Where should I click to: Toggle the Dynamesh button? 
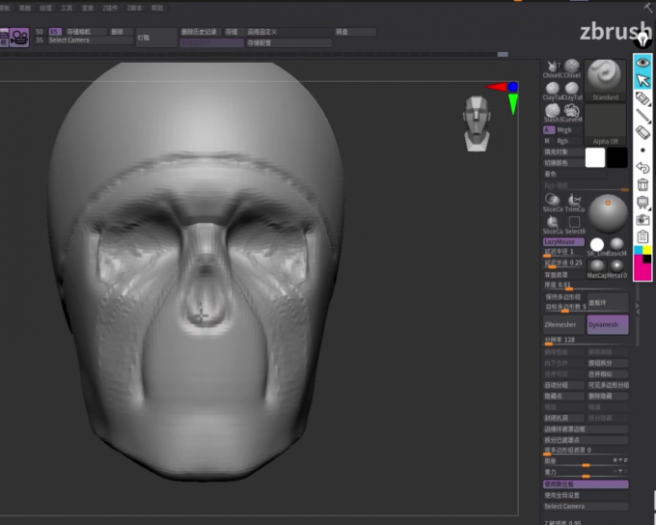(608, 324)
